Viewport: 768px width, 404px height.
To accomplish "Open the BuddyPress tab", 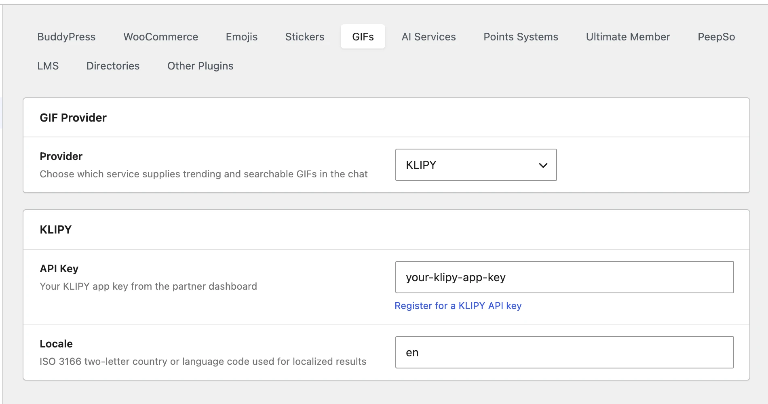I will pos(66,37).
